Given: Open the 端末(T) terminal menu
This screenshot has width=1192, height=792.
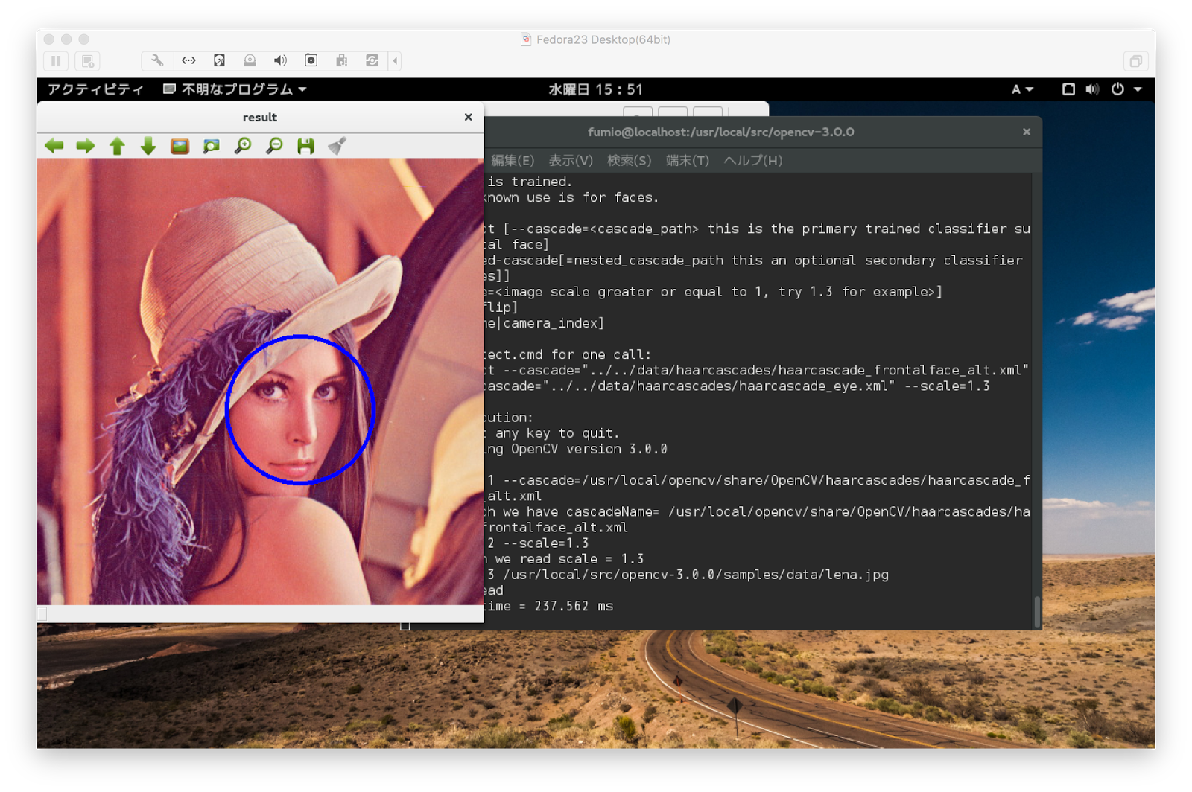Looking at the screenshot, I should [687, 161].
